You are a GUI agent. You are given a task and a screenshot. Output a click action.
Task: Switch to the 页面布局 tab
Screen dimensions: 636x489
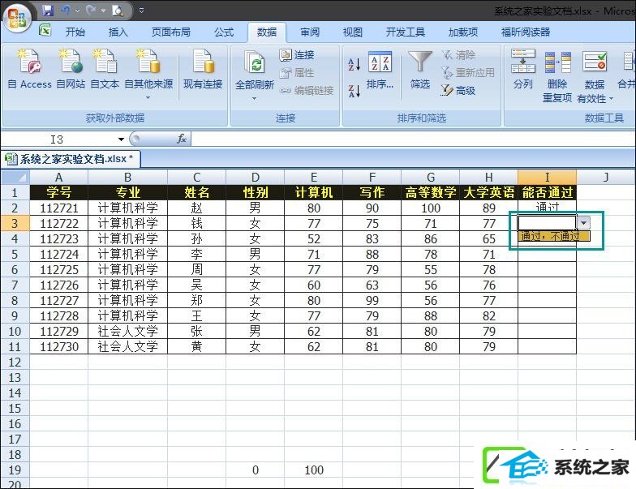pyautogui.click(x=170, y=32)
